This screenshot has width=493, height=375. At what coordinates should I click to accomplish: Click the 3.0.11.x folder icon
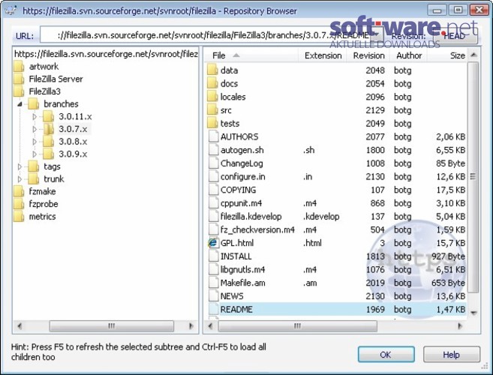[48, 116]
